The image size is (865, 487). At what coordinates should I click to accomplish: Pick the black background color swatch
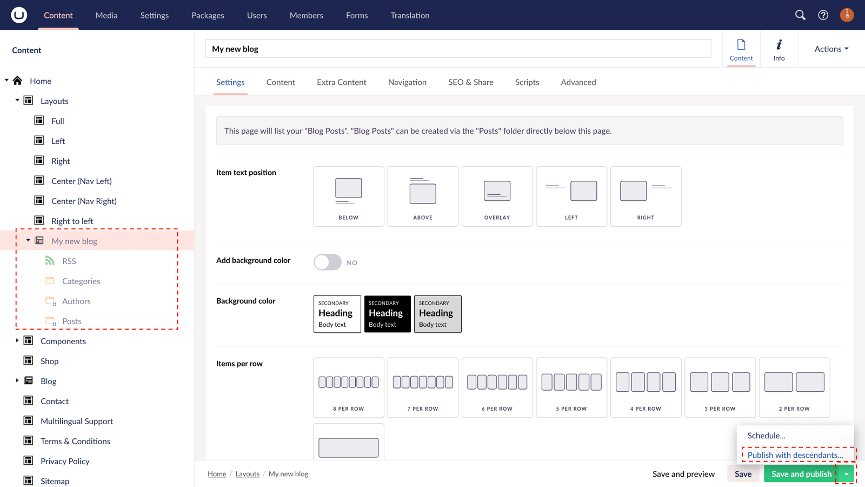pos(387,314)
